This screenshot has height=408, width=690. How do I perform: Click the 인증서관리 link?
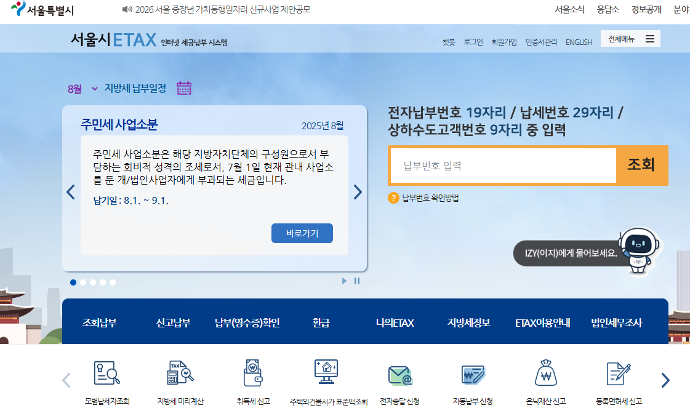coord(541,42)
